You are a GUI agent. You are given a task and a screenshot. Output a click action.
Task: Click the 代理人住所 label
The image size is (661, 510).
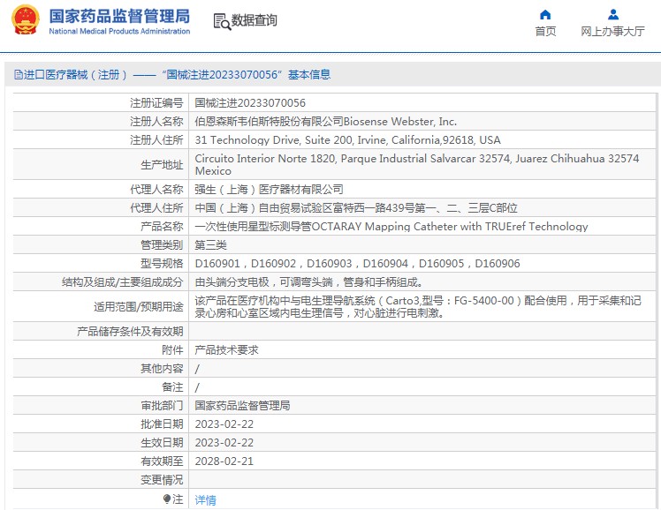(x=156, y=208)
